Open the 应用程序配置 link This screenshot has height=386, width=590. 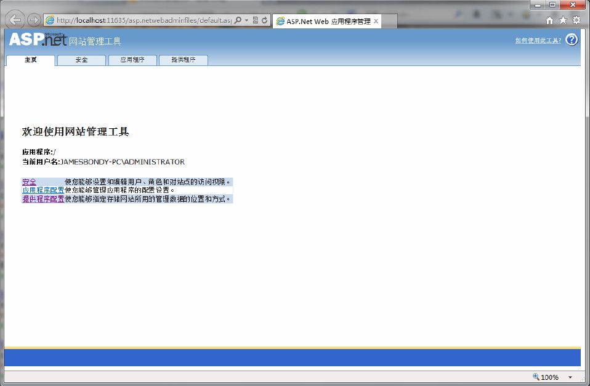pos(43,190)
